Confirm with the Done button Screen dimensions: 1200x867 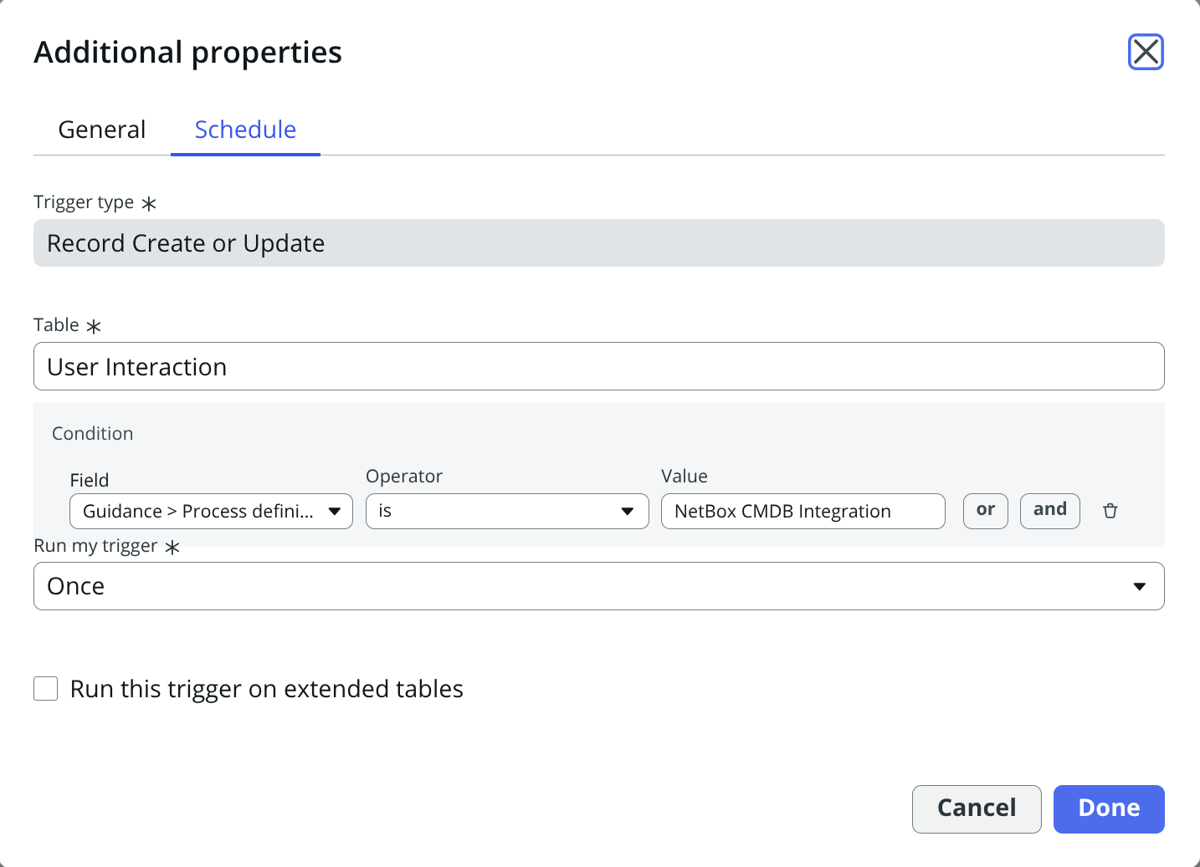click(1108, 808)
